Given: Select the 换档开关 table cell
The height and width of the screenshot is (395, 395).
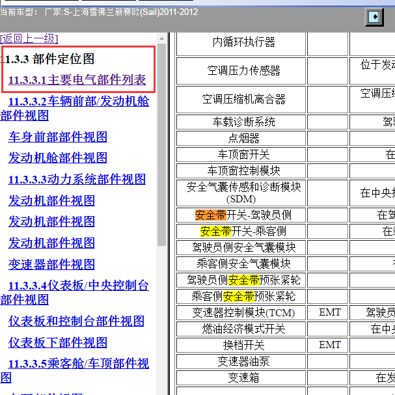Looking at the screenshot, I should pyautogui.click(x=241, y=345).
